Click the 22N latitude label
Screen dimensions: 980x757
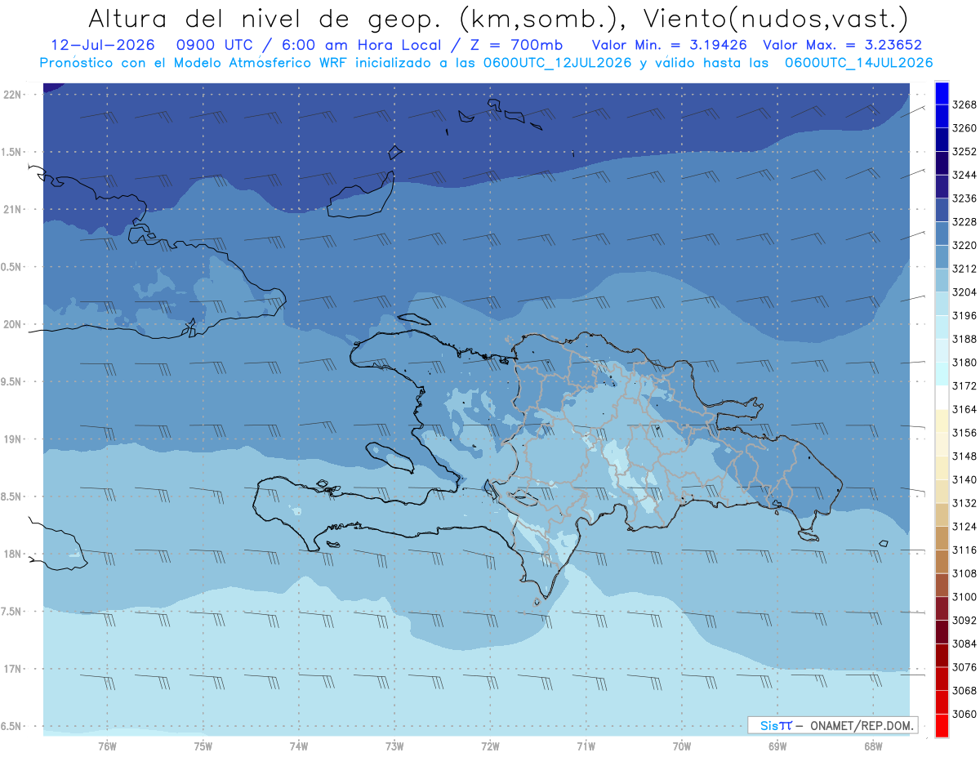tap(12, 95)
